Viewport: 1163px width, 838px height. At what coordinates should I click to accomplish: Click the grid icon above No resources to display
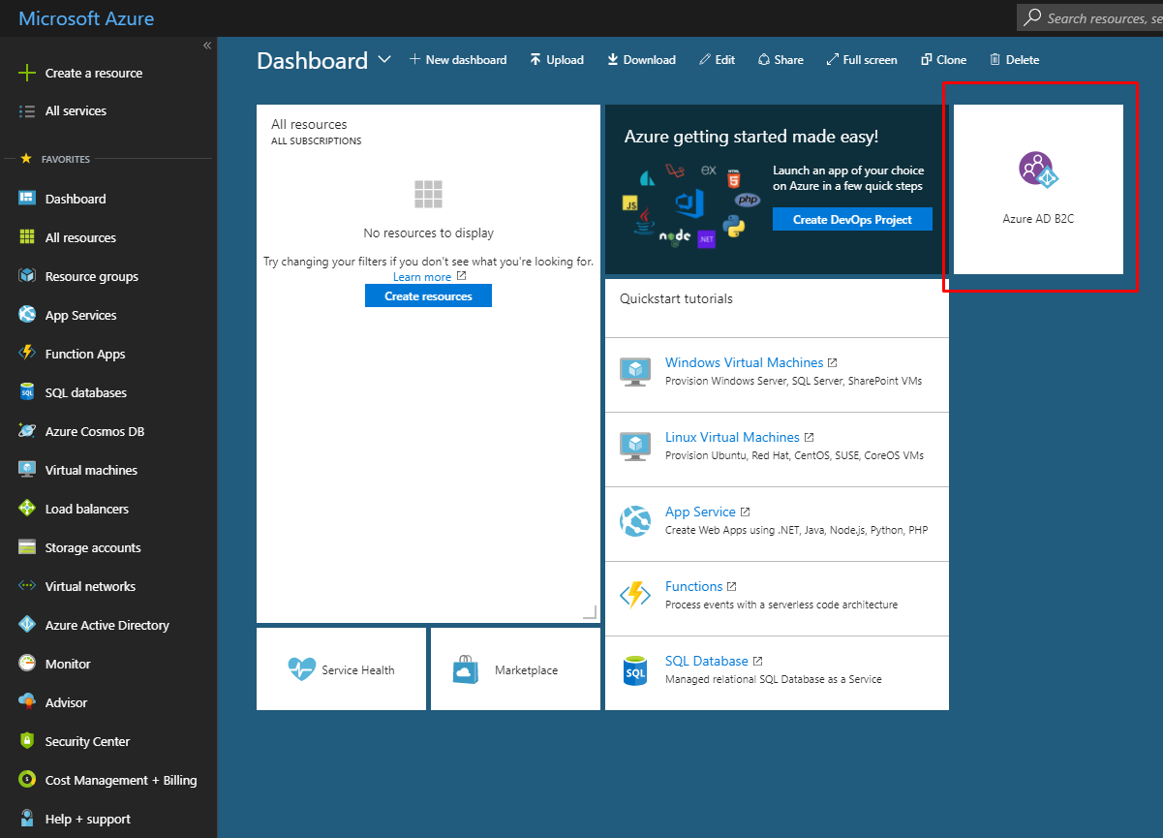[428, 194]
